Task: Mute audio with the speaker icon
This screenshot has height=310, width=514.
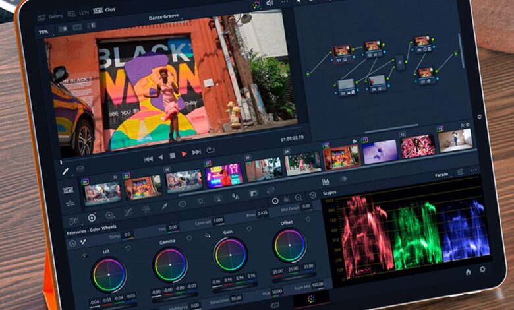Action: click(x=270, y=3)
